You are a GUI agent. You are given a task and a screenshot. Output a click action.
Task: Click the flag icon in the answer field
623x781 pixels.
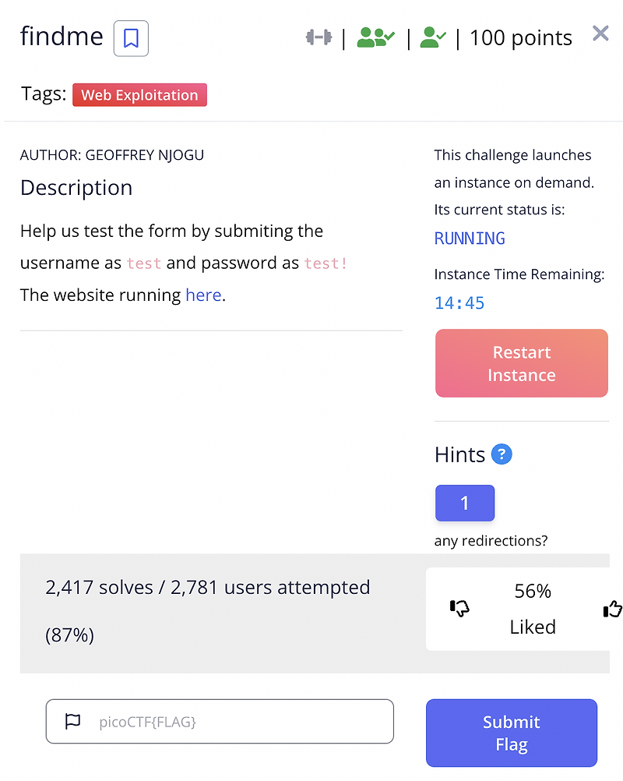tap(72, 722)
